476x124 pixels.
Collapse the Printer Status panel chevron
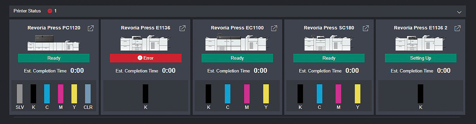(459, 12)
